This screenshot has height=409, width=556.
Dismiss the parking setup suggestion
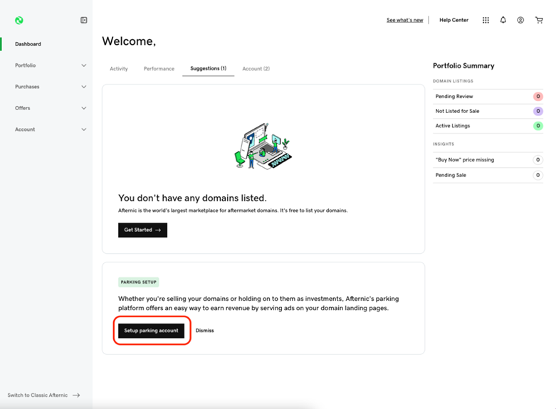point(204,331)
